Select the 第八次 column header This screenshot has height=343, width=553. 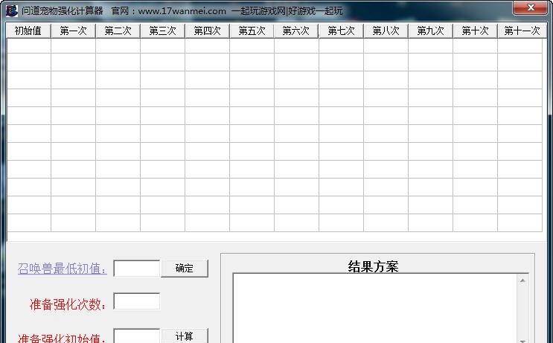pyautogui.click(x=386, y=31)
